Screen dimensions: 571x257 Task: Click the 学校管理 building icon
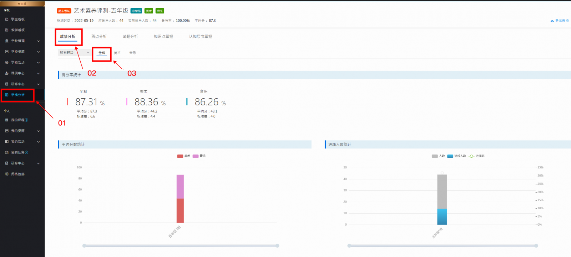click(7, 41)
